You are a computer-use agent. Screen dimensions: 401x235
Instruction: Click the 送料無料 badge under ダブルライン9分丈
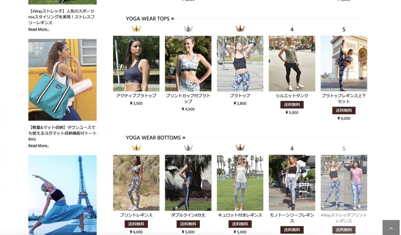pos(188,224)
